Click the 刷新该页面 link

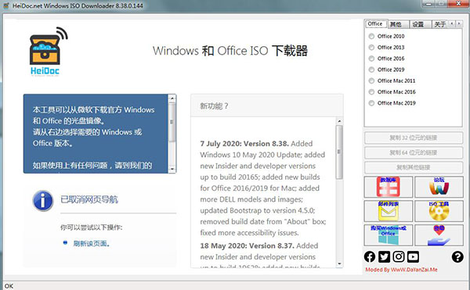click(91, 244)
